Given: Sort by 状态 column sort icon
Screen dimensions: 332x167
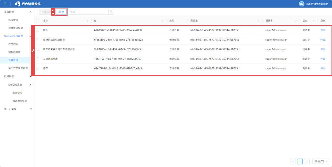Looking at the screenshot, I should [314, 21].
